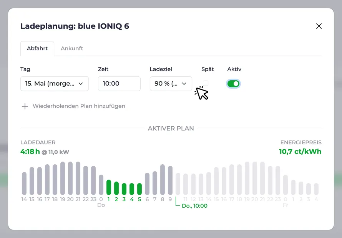Click the price bar for hour 0 Thursday
The height and width of the screenshot is (238, 342).
(x=101, y=185)
